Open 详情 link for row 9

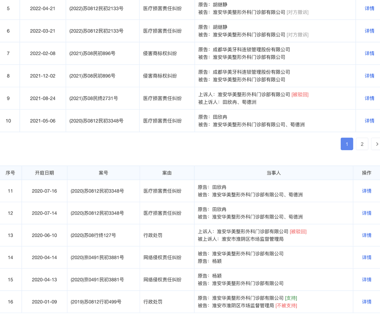pyautogui.click(x=370, y=98)
